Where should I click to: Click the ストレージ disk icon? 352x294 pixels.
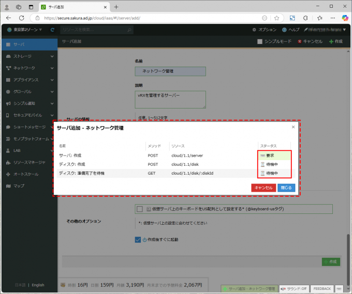pos(8,56)
